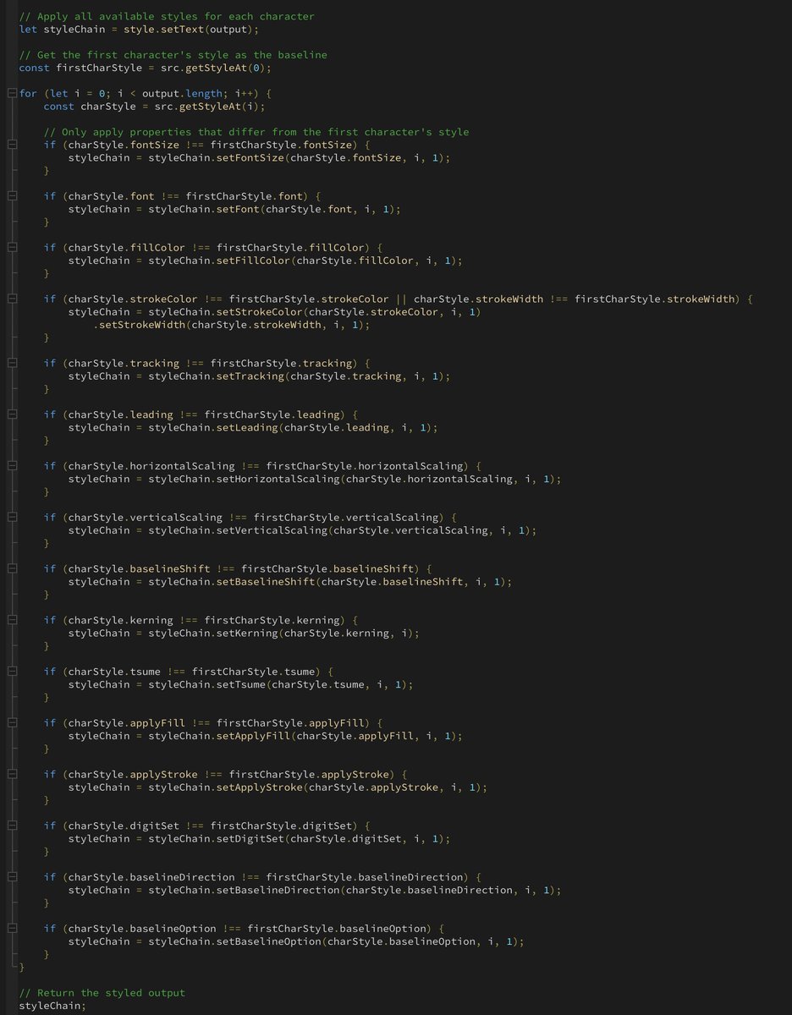Collapse the digitSet if-block fold marker
This screenshot has width=792, height=1015.
pos(11,826)
